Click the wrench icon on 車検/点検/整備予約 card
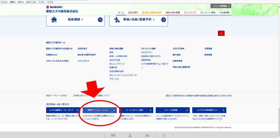 point(117,20)
